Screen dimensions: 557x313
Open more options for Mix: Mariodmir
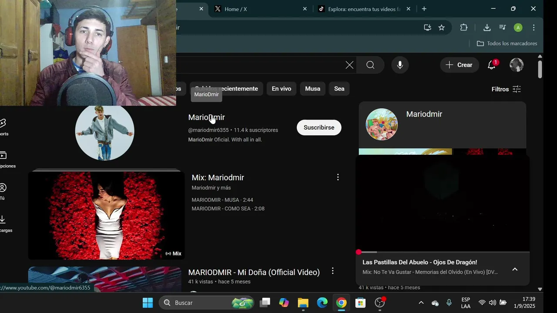(338, 177)
